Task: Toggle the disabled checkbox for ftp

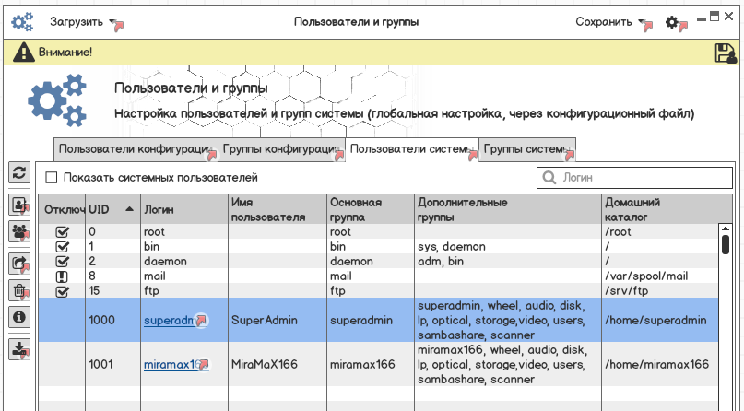Action: click(x=62, y=291)
